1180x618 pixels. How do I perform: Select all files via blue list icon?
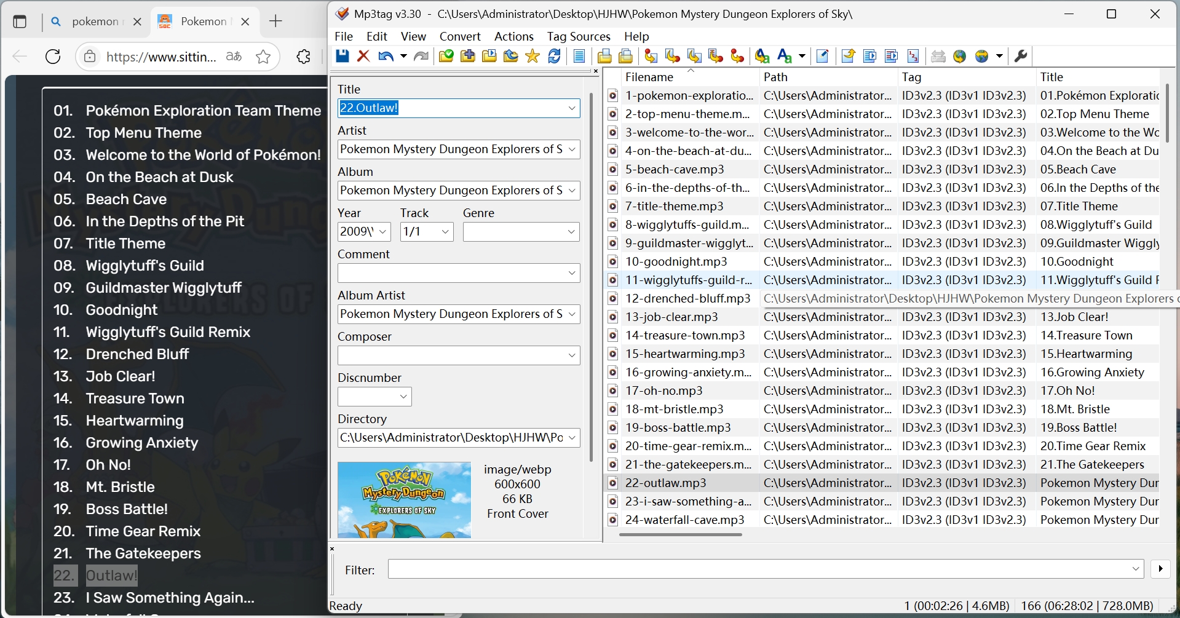579,56
